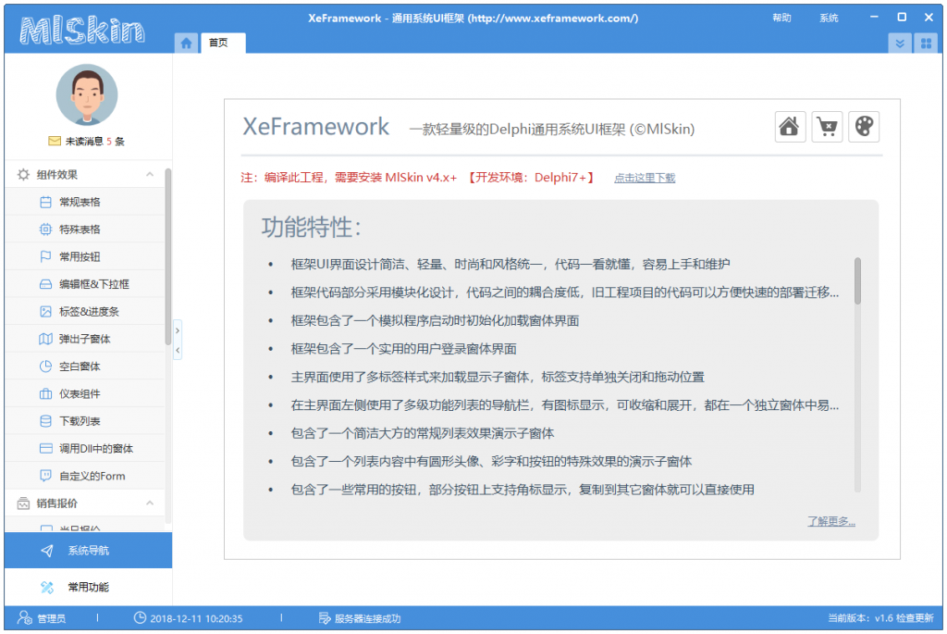Screen dimensions: 947x634
Task: Click the 组件效果 gear icon
Action: [x=23, y=175]
